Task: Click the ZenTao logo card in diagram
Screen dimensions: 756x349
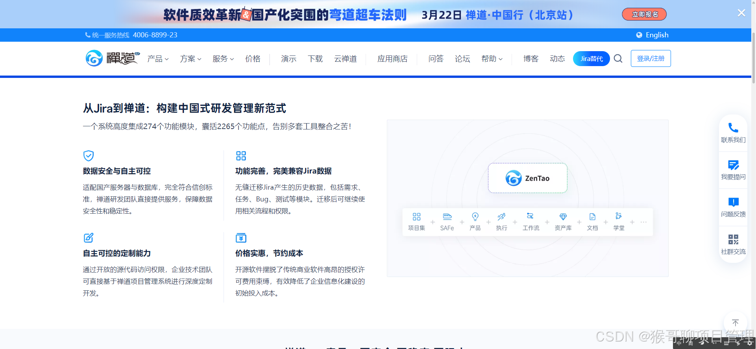Action: point(528,178)
